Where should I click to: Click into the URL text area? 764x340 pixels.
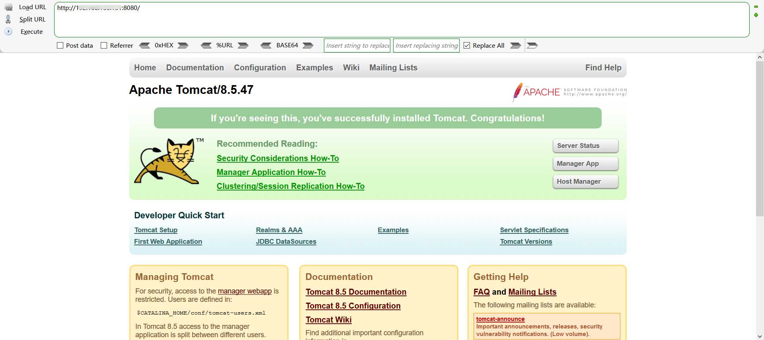401,20
